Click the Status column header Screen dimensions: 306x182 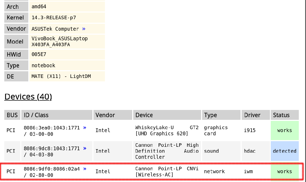pos(281,115)
